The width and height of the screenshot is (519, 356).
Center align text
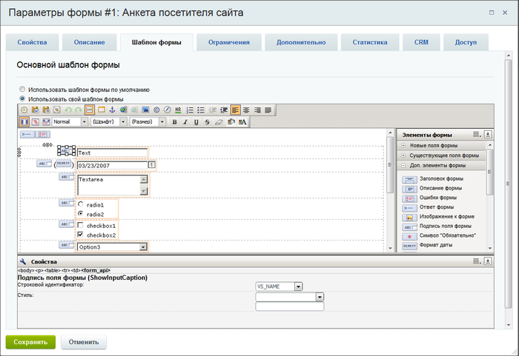tap(246, 110)
